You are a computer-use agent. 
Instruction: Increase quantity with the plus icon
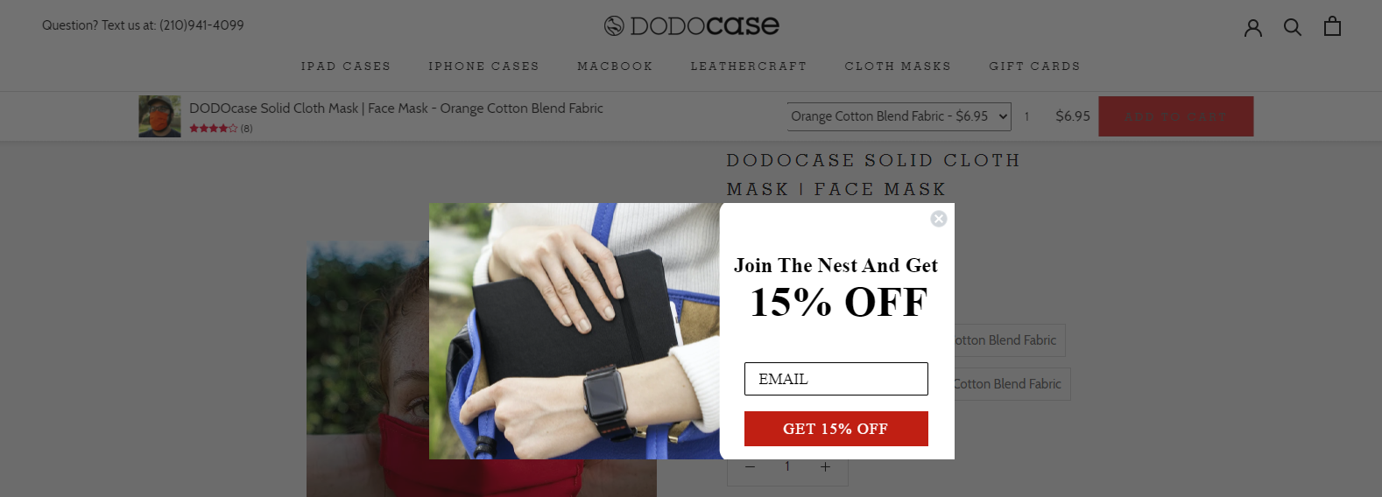(x=825, y=466)
